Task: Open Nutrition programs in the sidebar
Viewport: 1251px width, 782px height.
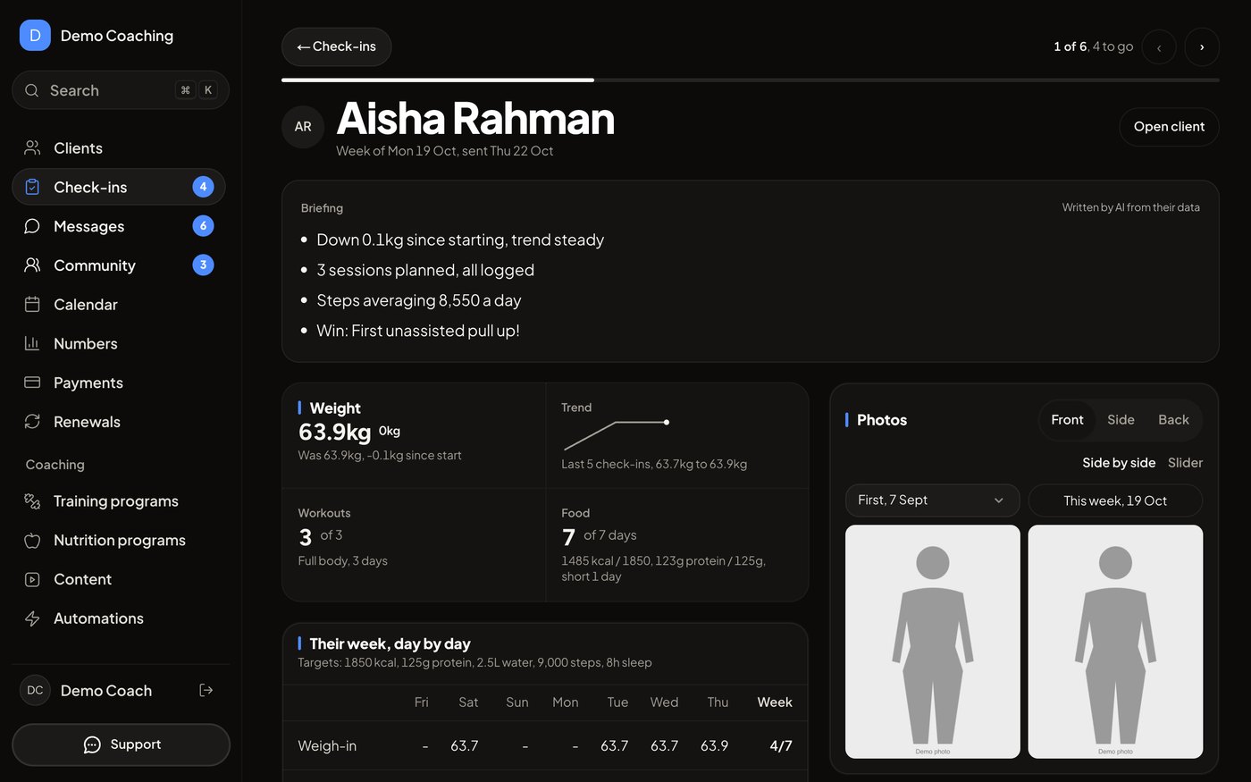Action: 119,540
